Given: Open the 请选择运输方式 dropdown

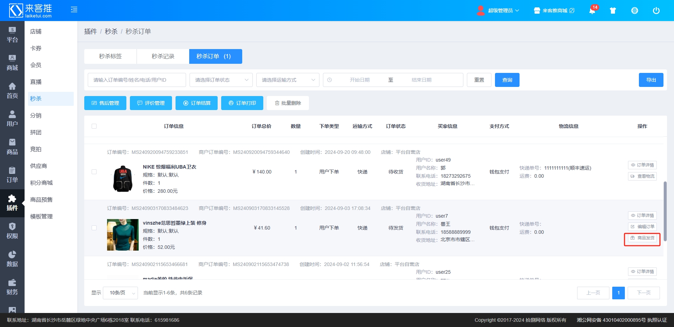Looking at the screenshot, I should pyautogui.click(x=288, y=80).
